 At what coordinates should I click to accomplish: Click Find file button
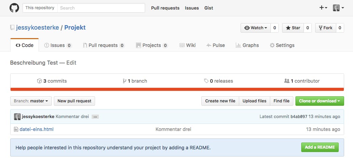pos(281,101)
